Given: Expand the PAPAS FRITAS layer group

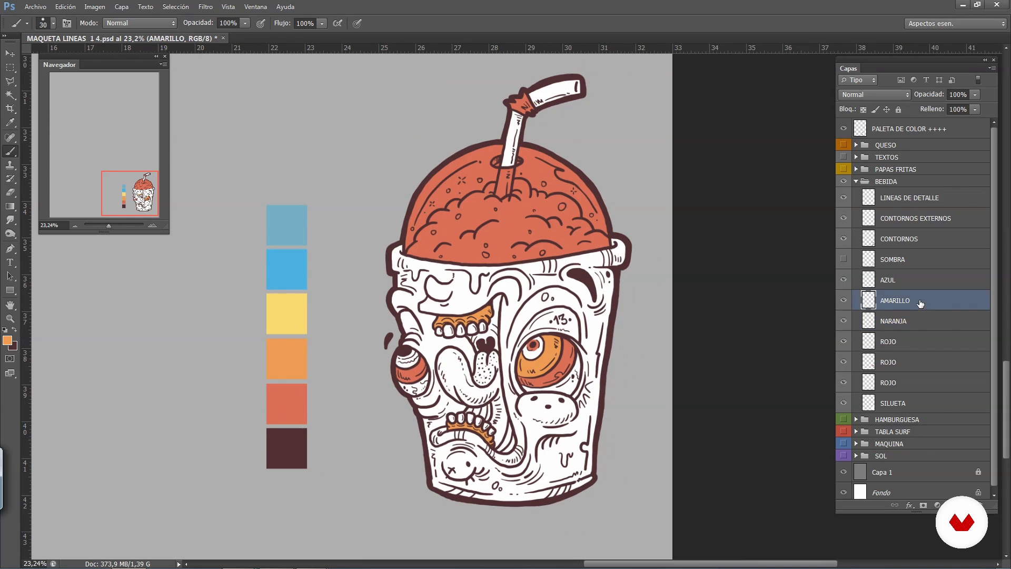Looking at the screenshot, I should click(856, 169).
